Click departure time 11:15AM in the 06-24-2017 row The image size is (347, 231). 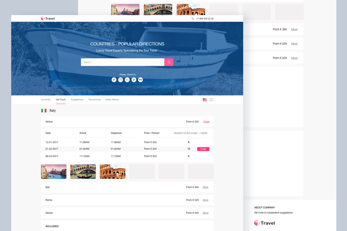[x=116, y=156]
